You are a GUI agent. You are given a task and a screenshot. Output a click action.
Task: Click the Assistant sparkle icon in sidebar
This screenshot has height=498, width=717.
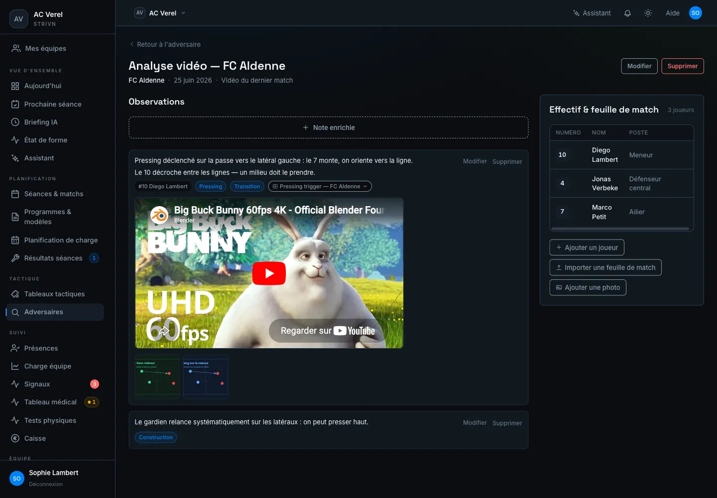click(15, 158)
